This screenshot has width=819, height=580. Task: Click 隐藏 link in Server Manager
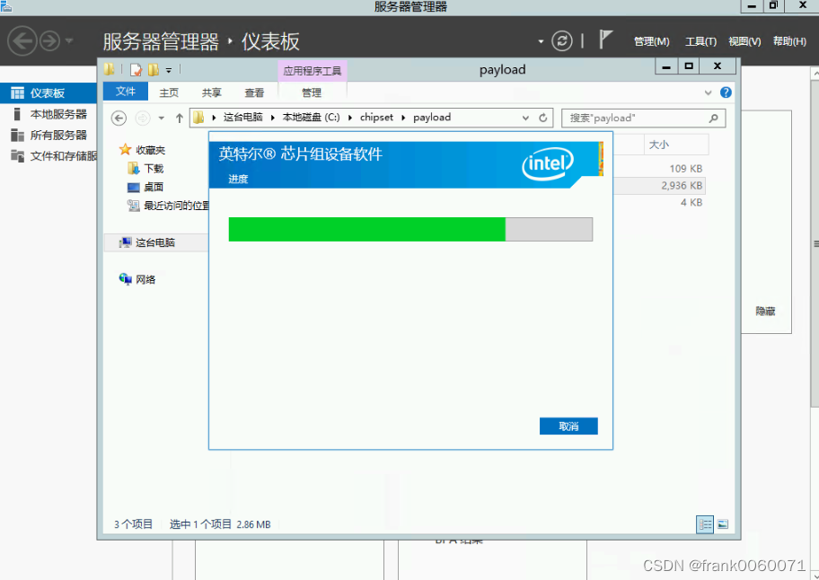point(765,312)
